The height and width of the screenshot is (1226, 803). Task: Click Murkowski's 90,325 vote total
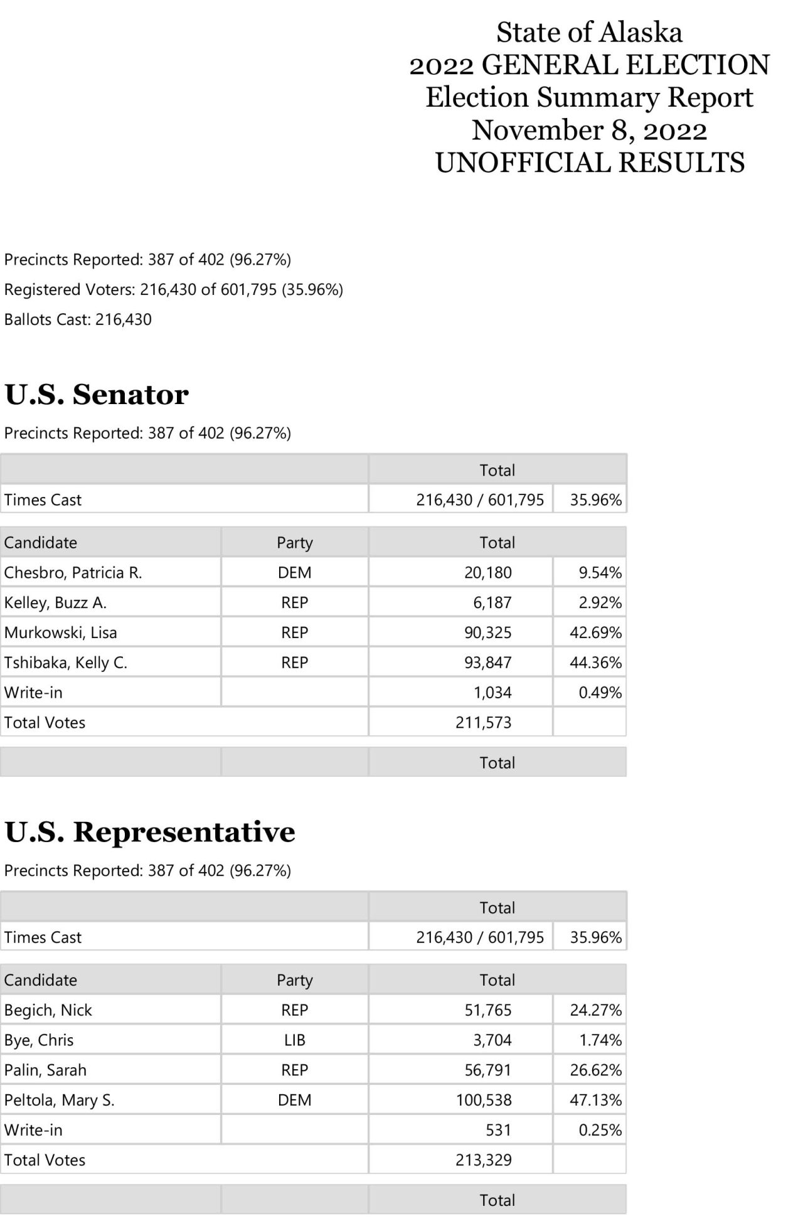click(x=488, y=632)
